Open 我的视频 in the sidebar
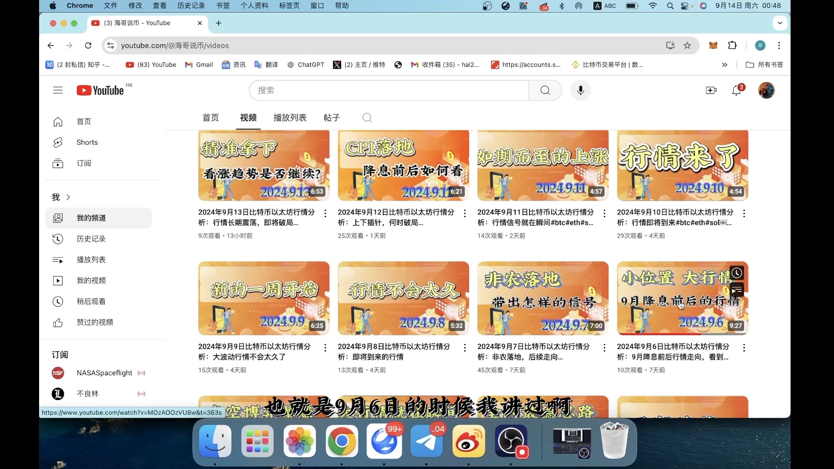 [x=99, y=281]
